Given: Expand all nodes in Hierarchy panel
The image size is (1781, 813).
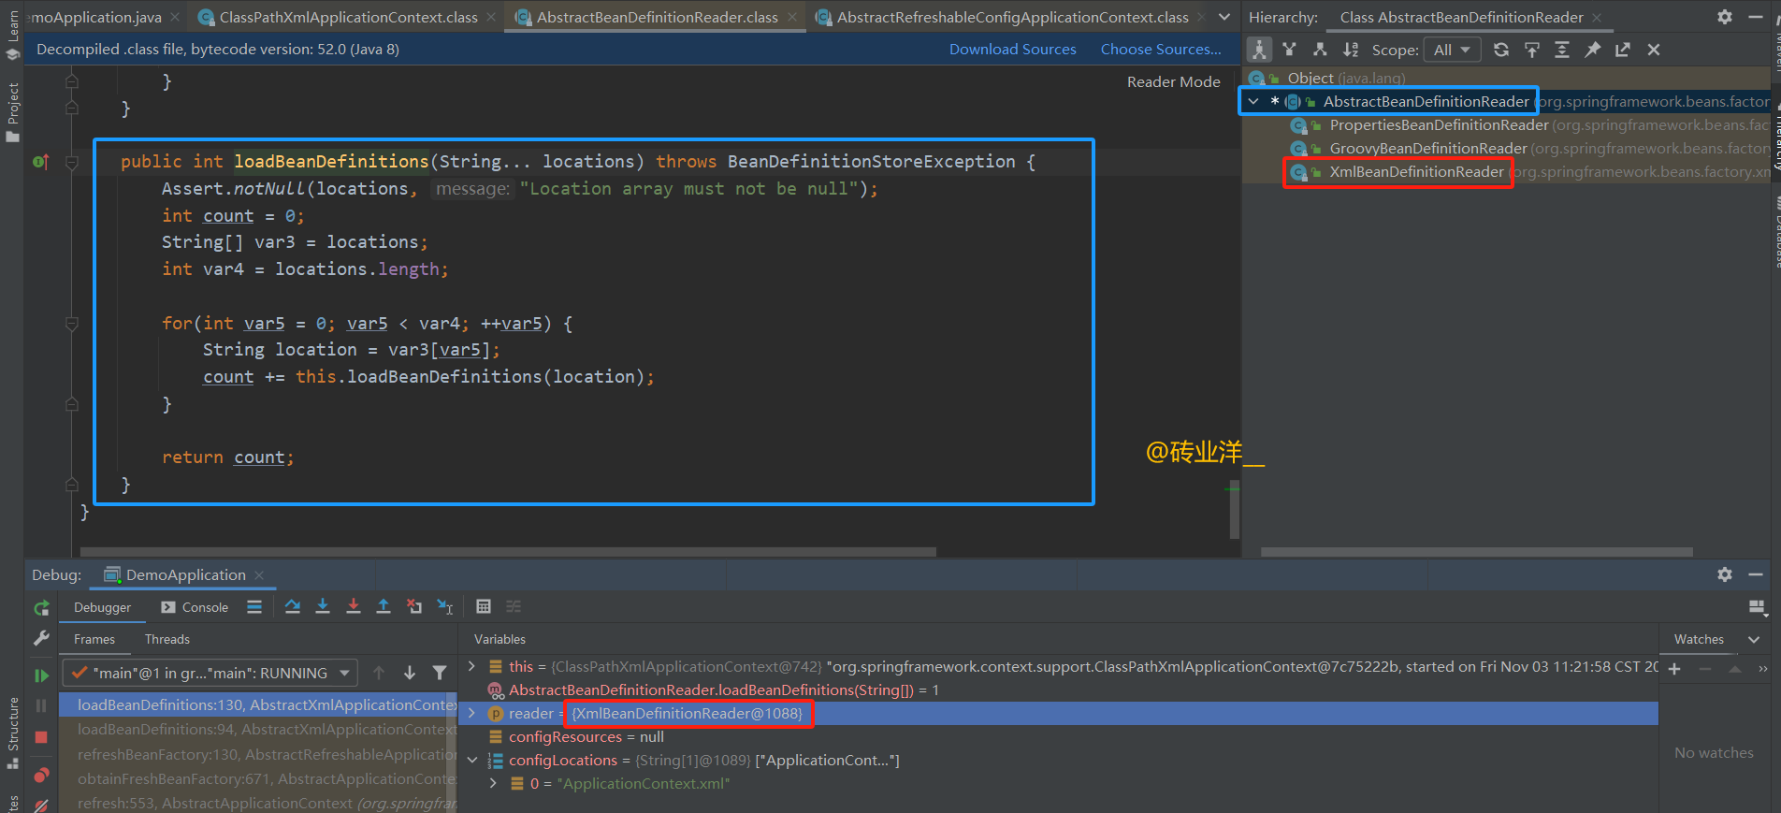Looking at the screenshot, I should pos(1562,50).
